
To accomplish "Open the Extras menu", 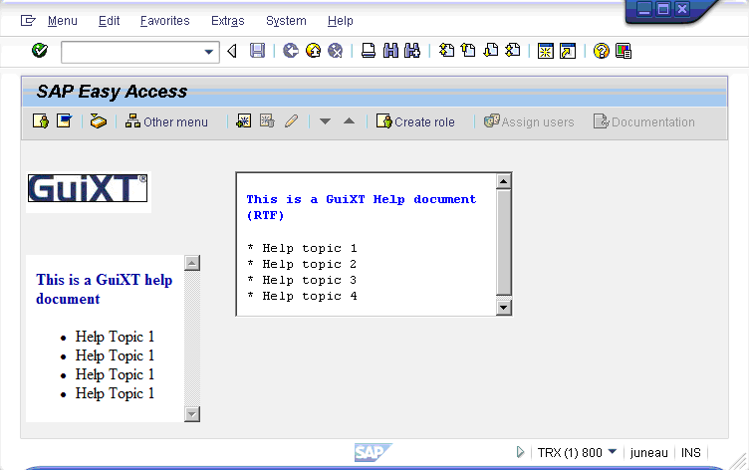I will click(x=228, y=21).
